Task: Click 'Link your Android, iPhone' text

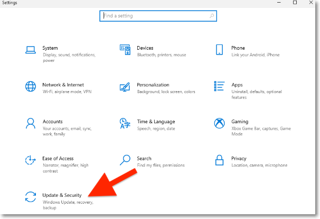Action: [x=256, y=55]
